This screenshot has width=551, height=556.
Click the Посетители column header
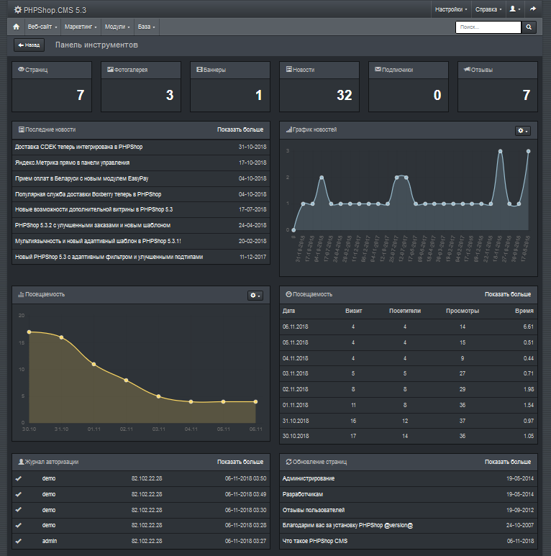coord(405,311)
